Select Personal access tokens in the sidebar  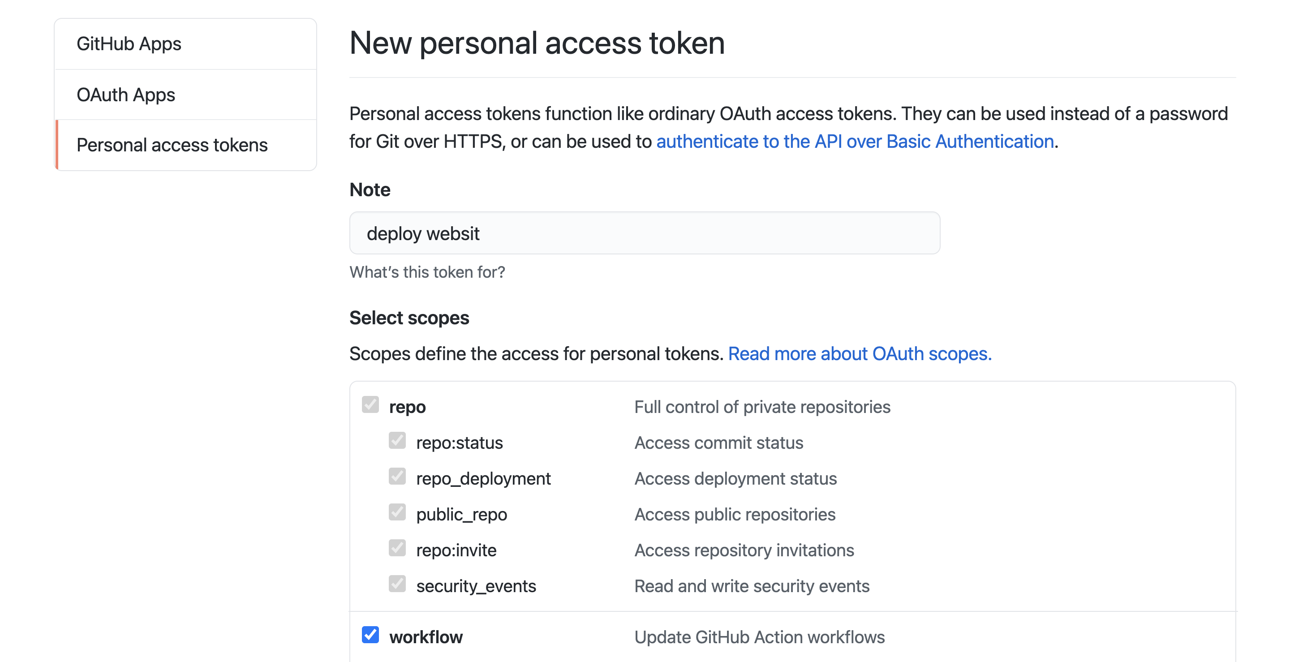(x=172, y=145)
